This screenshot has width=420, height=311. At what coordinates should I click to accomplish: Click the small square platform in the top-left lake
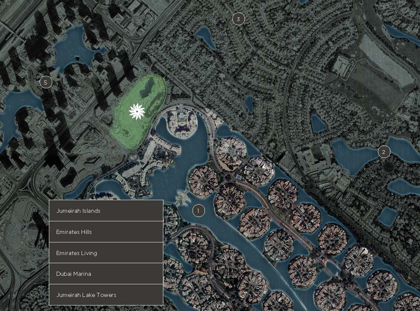tap(77, 59)
